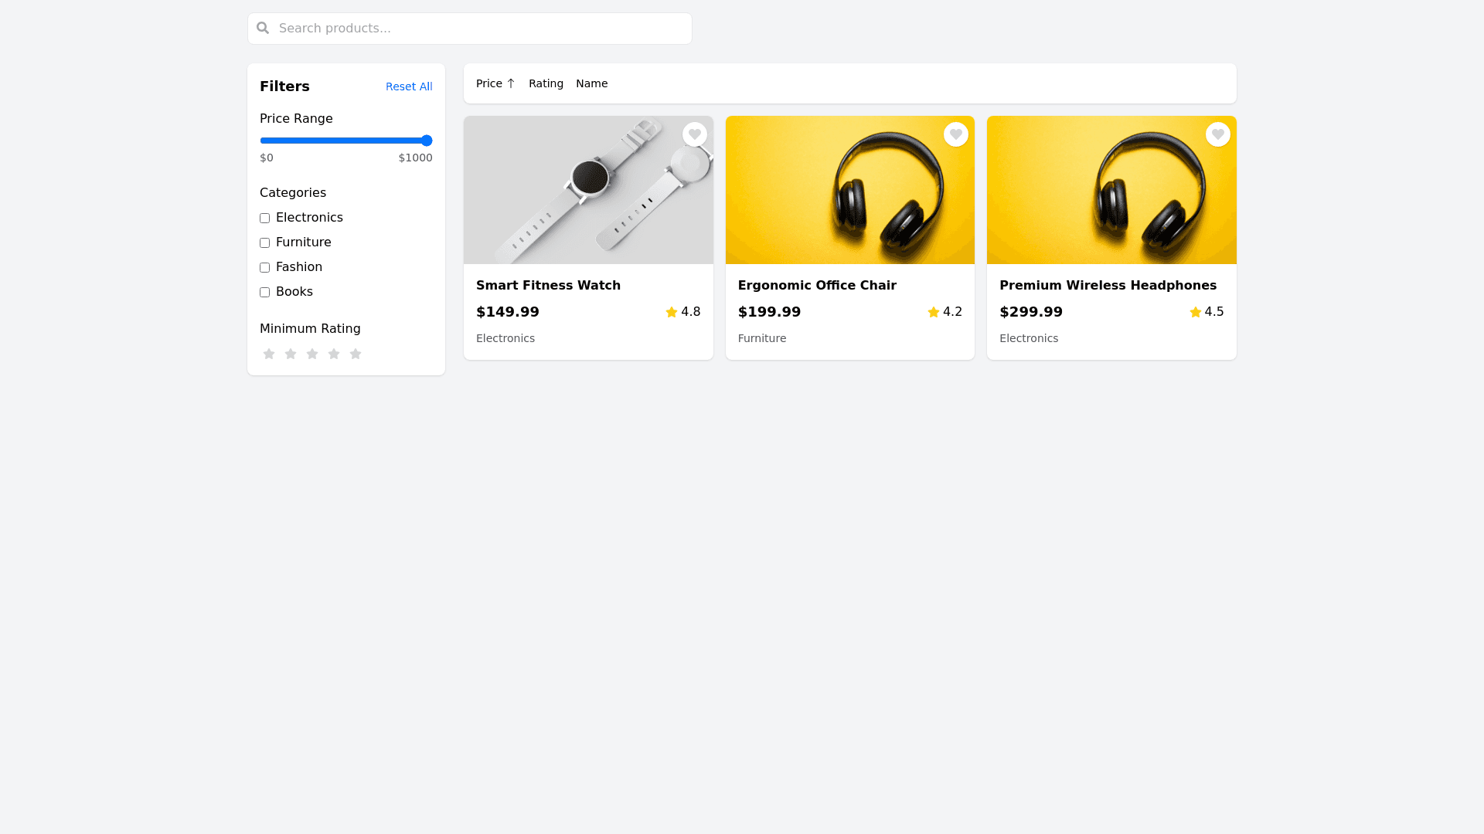The image size is (1484, 834).
Task: Toggle the Books category checkbox
Action: pos(264,293)
